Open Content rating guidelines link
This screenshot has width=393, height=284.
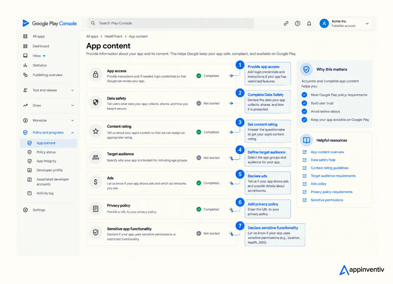[x=330, y=168]
